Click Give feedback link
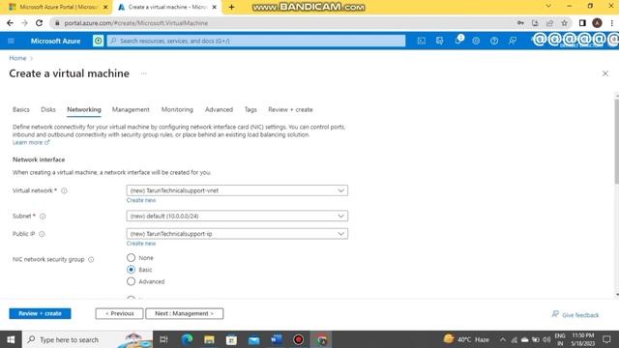The image size is (619, 348). point(575,315)
